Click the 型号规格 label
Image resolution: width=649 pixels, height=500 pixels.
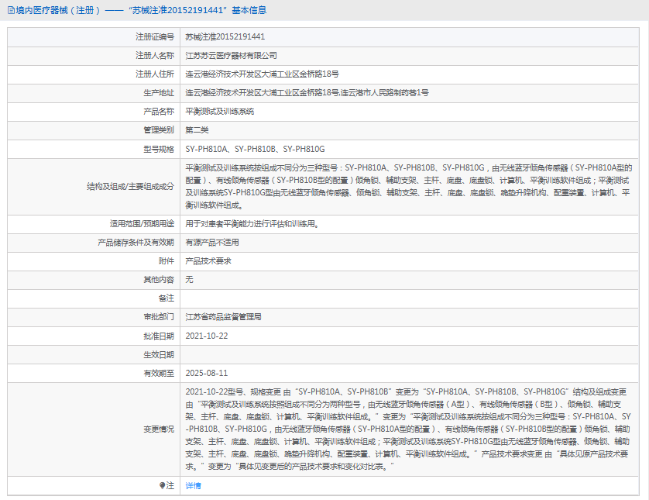[x=159, y=149]
